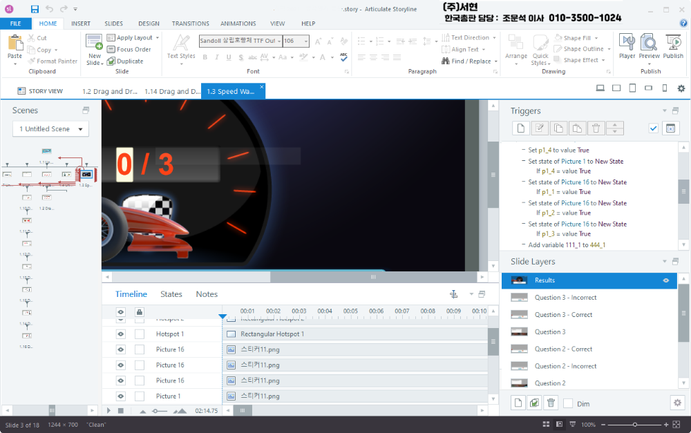Viewport: 691px width, 433px height.
Task: Click the Help question mark icon
Action: pyautogui.click(x=683, y=23)
